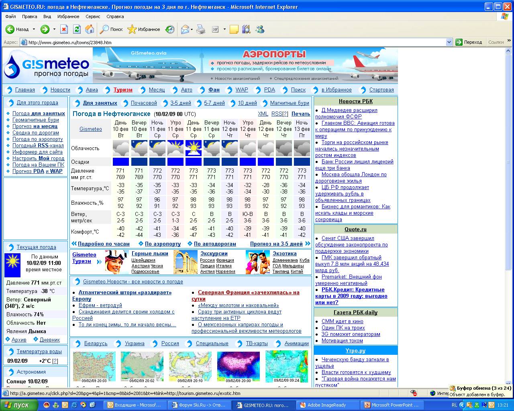The width and height of the screenshot is (514, 411).
Task: Open the Правка menu
Action: tap(30, 16)
